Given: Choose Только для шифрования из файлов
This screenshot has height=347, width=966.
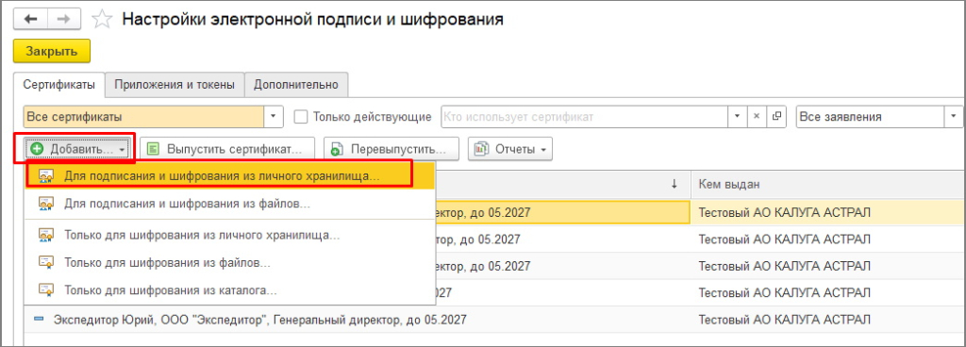Looking at the screenshot, I should [229, 262].
